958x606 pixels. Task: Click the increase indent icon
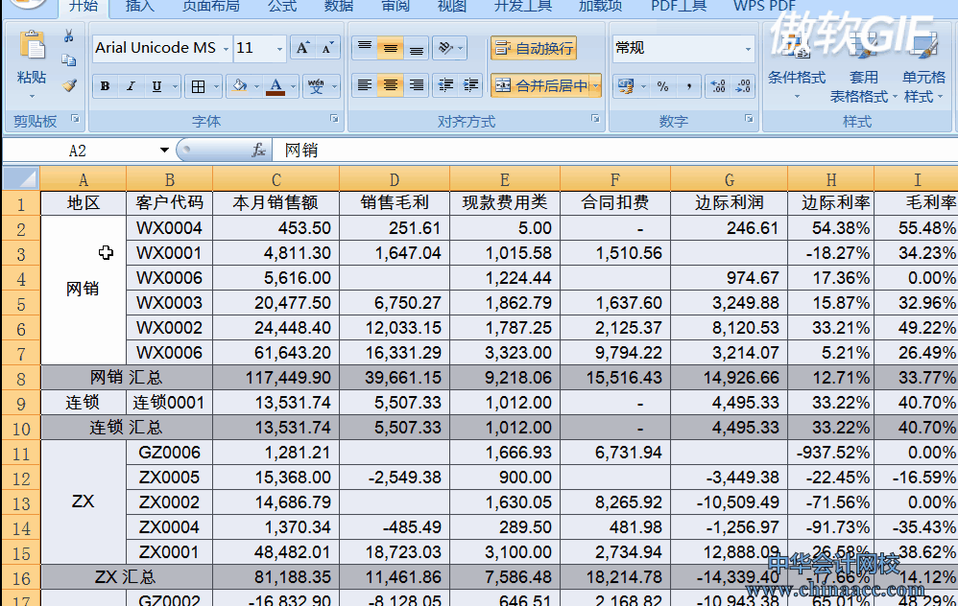click(470, 85)
